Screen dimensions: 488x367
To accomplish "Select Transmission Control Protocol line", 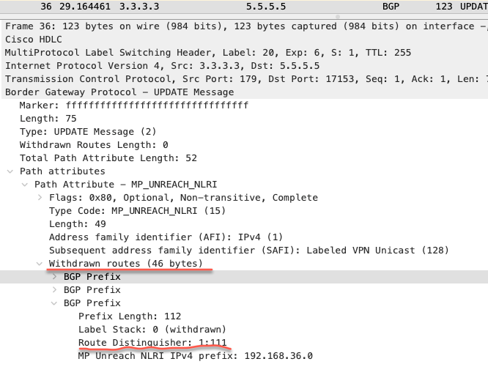I will (x=244, y=79).
